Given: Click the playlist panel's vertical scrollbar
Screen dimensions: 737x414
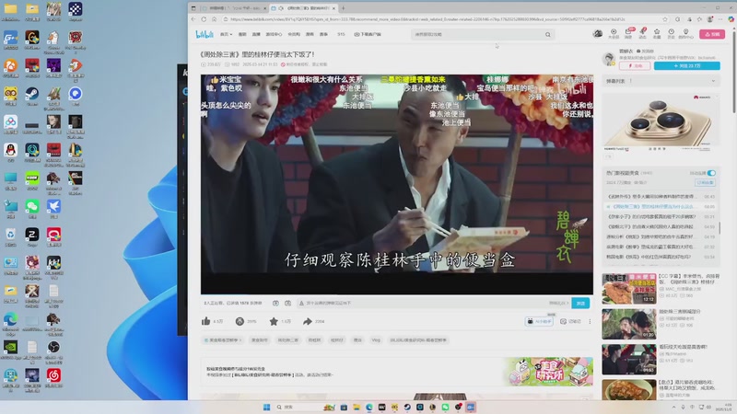Looking at the screenshot, I should (719, 228).
